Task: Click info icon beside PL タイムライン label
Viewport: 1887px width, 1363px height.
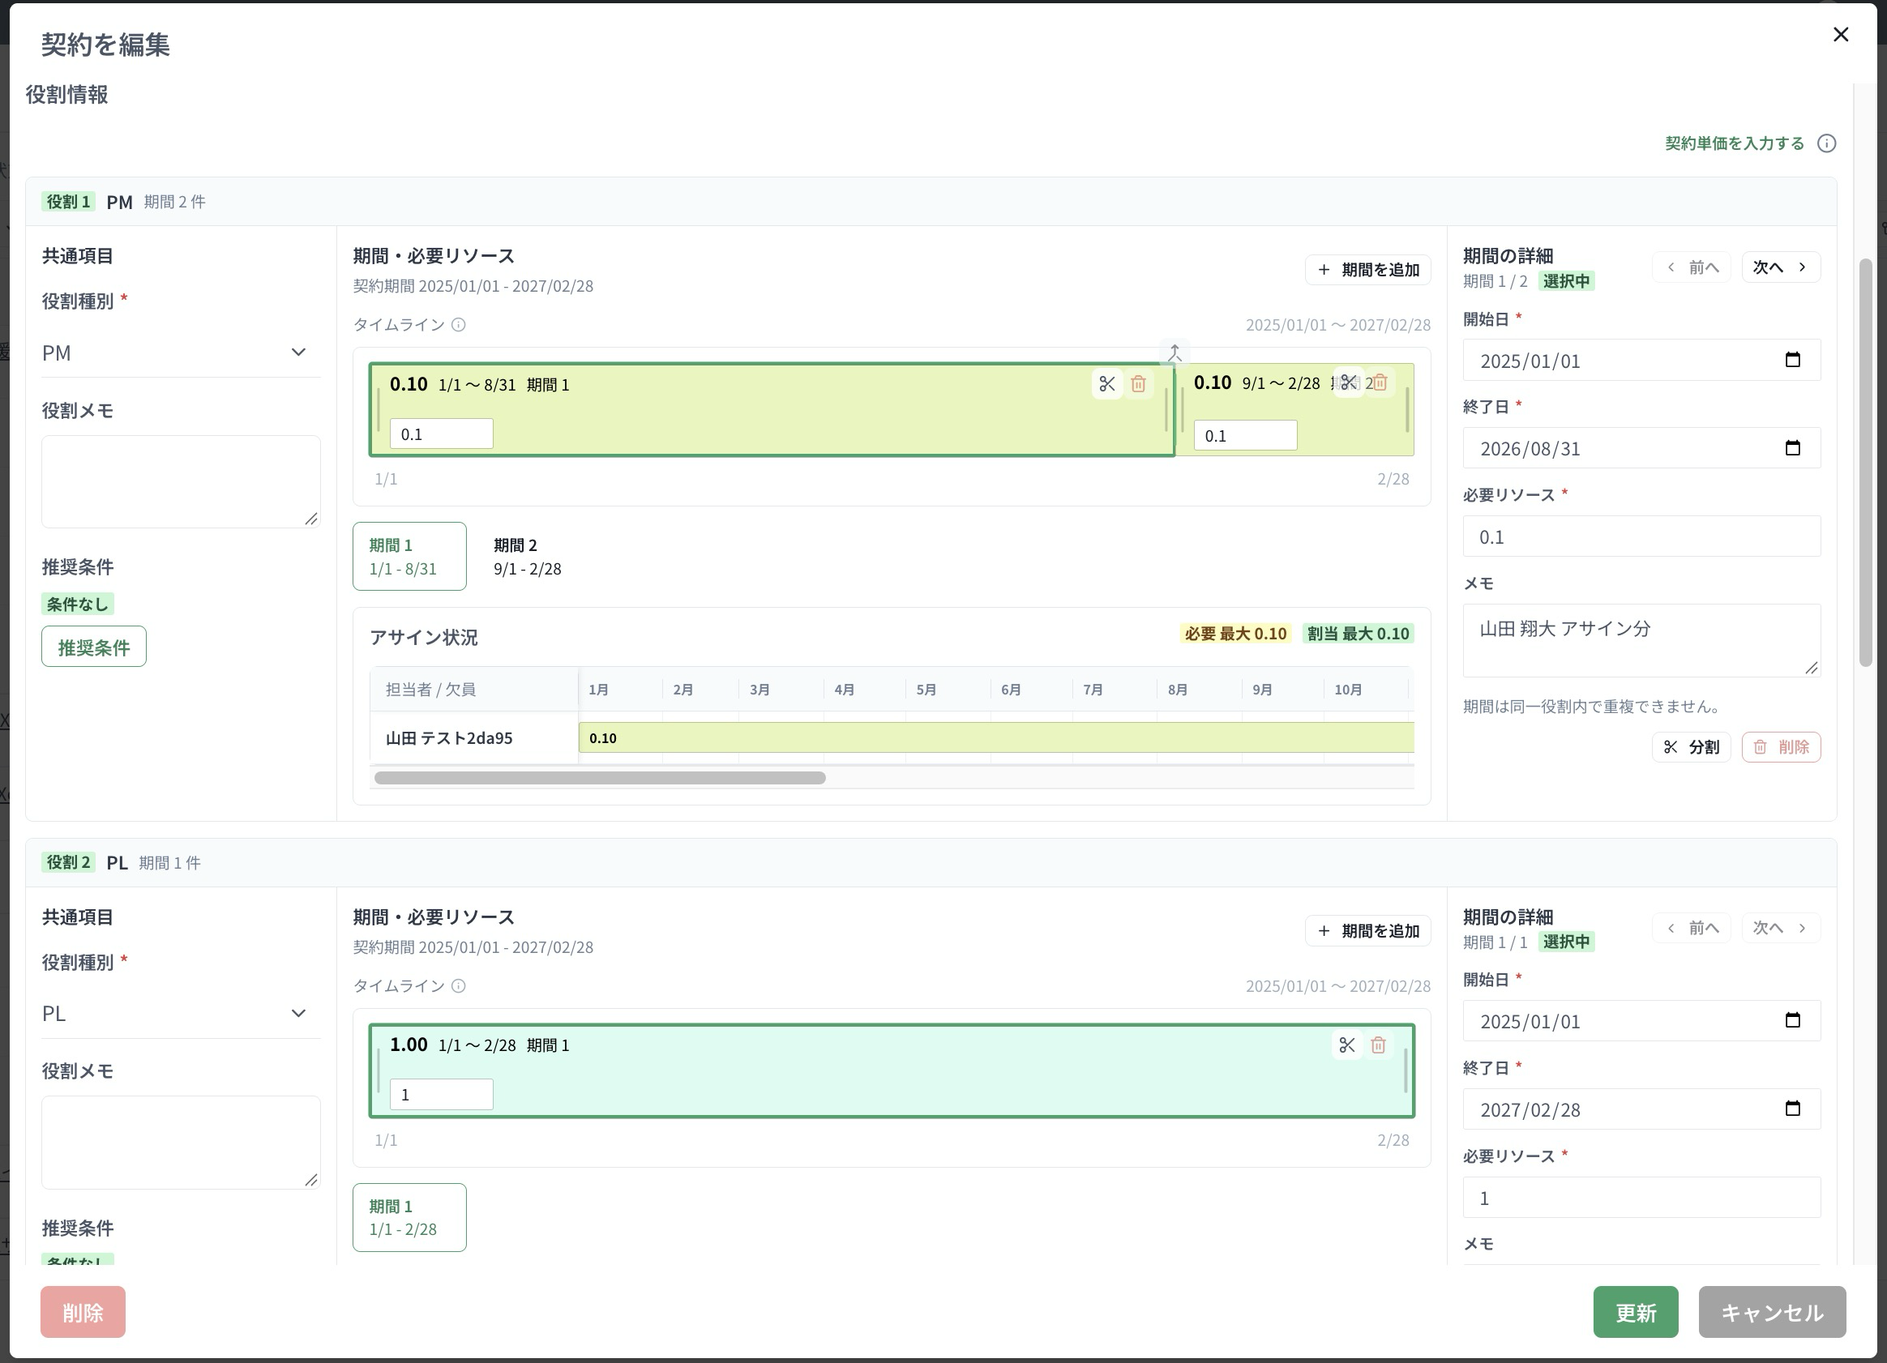Action: coord(459,986)
